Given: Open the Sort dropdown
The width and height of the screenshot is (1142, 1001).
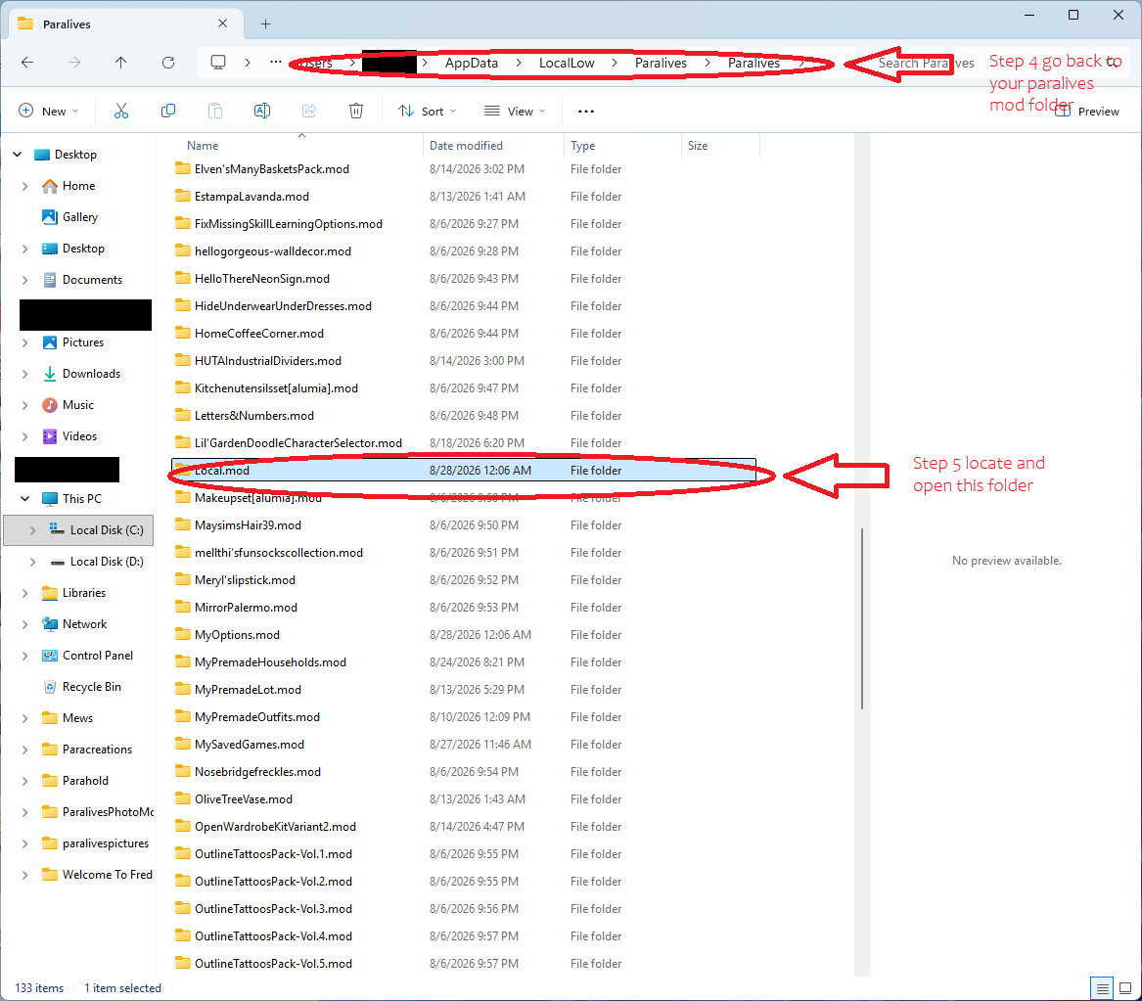Looking at the screenshot, I should point(427,112).
